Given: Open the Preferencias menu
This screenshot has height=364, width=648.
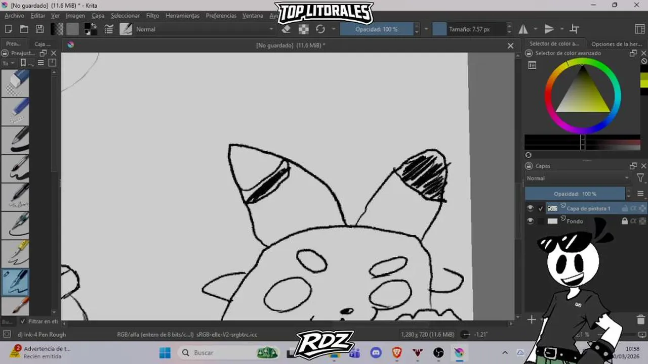Looking at the screenshot, I should [221, 16].
